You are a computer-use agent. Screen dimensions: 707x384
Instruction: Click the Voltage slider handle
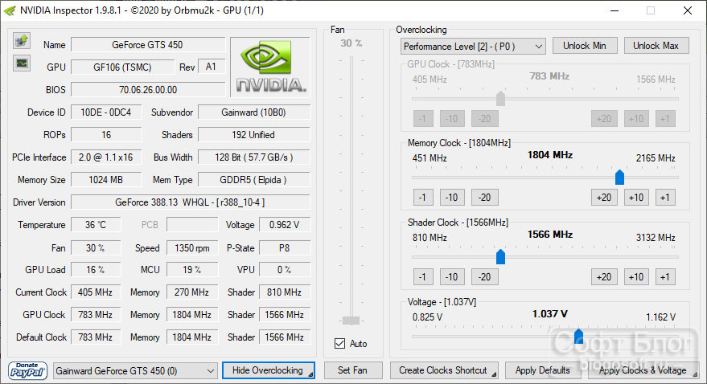pos(578,336)
